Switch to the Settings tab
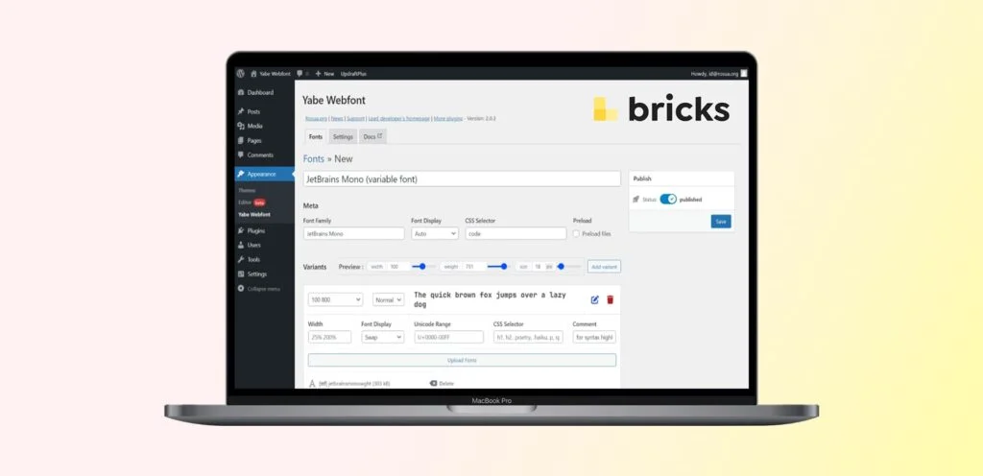The height and width of the screenshot is (476, 983). (343, 136)
